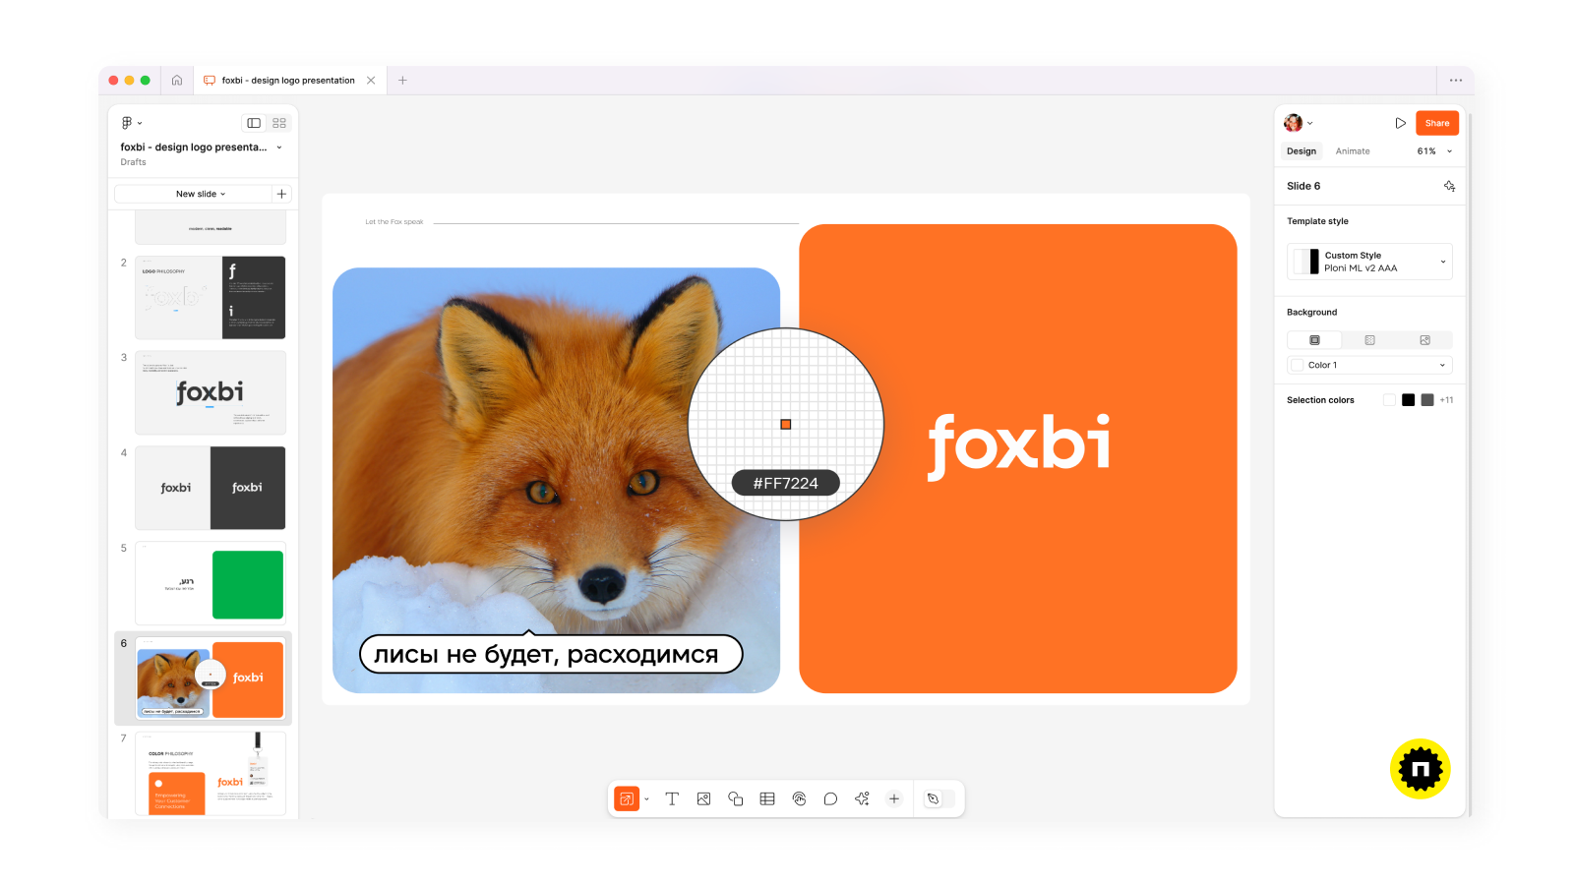
Task: Click the black swatch under Selection colors
Action: 1409,399
